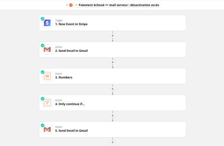The width and height of the screenshot is (224, 146).
Task: Add a step after New Event in Stripe
Action: pyautogui.click(x=113, y=36)
